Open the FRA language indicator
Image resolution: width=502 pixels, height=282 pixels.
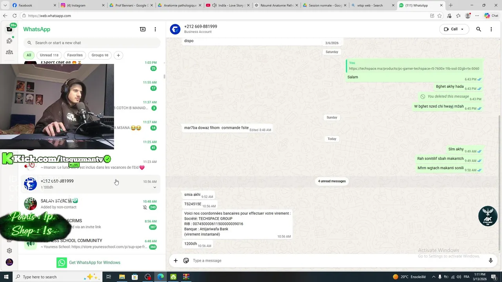click(466, 277)
